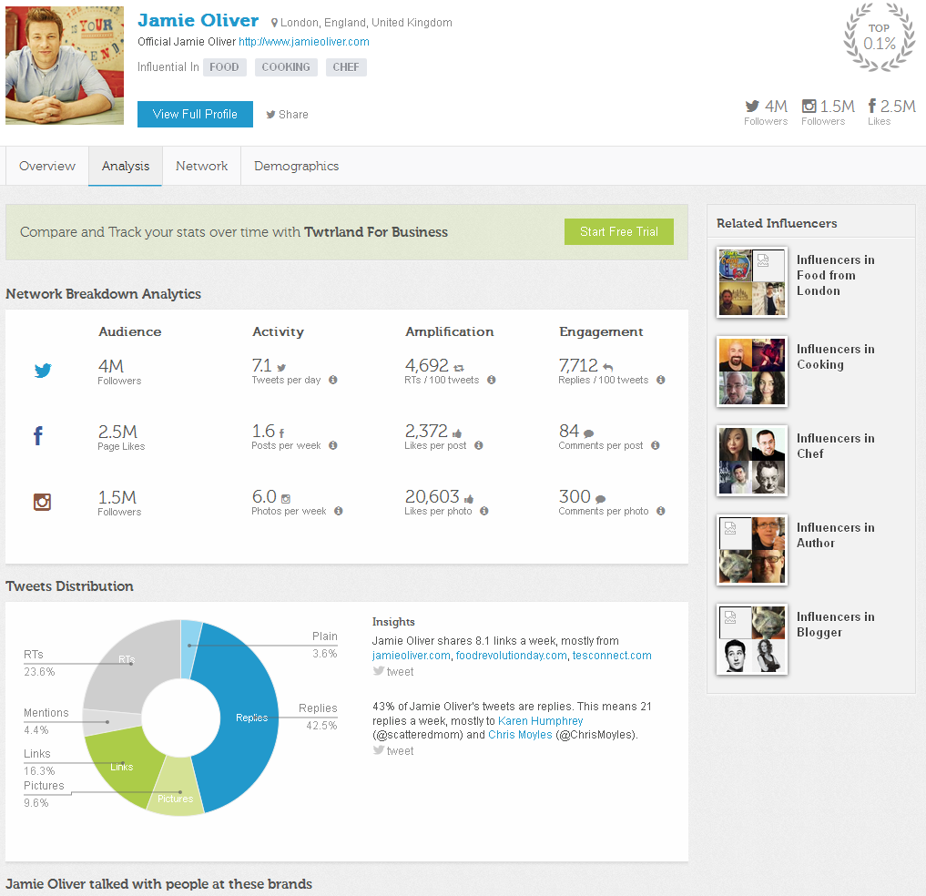This screenshot has height=896, width=926.
Task: Click info icon next to Comments per photo
Action: point(661,512)
